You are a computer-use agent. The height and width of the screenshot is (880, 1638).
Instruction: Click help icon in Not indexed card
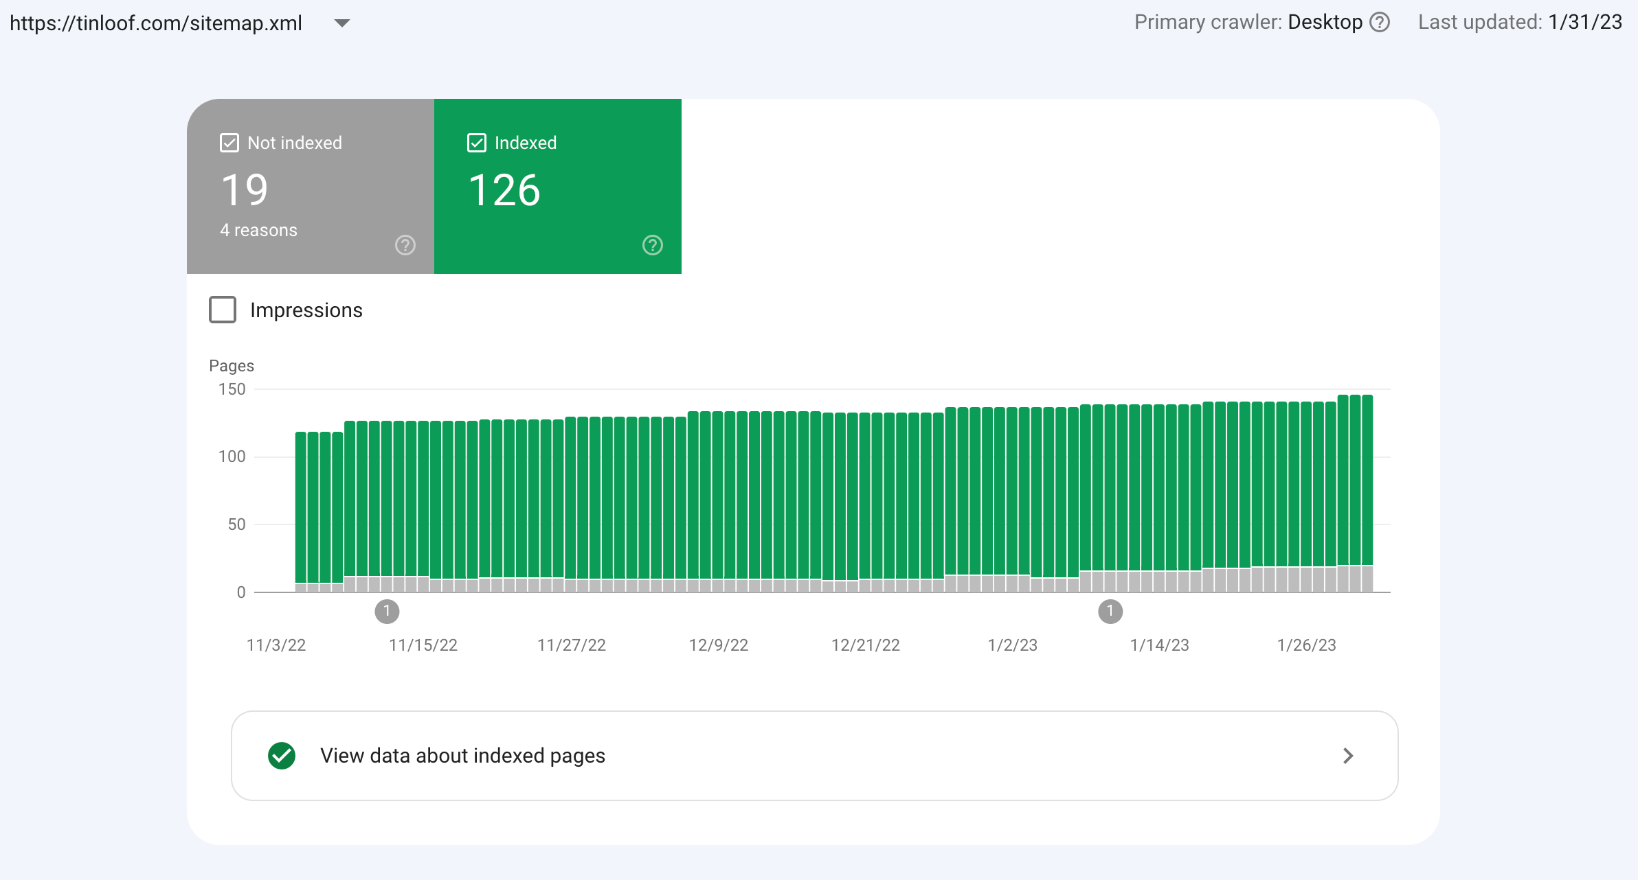405,245
